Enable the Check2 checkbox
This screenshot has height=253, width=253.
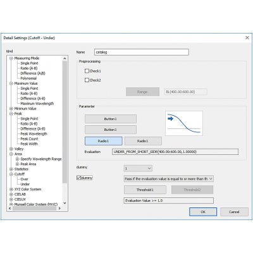(x=87, y=80)
